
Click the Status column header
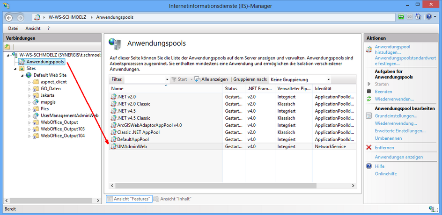click(x=234, y=89)
